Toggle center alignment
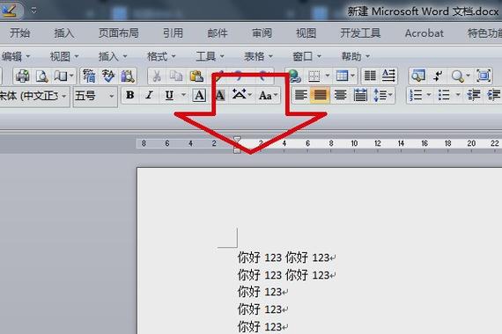502x334 pixels. coord(340,95)
